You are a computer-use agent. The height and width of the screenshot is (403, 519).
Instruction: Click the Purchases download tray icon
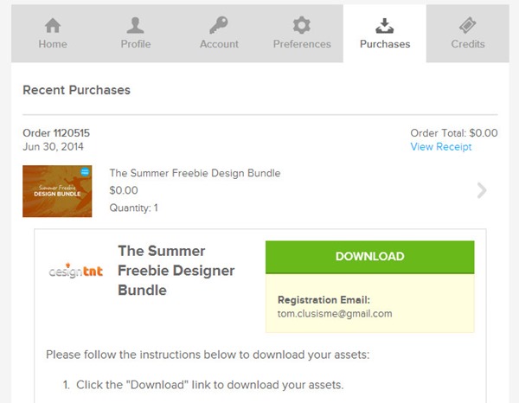tap(385, 24)
